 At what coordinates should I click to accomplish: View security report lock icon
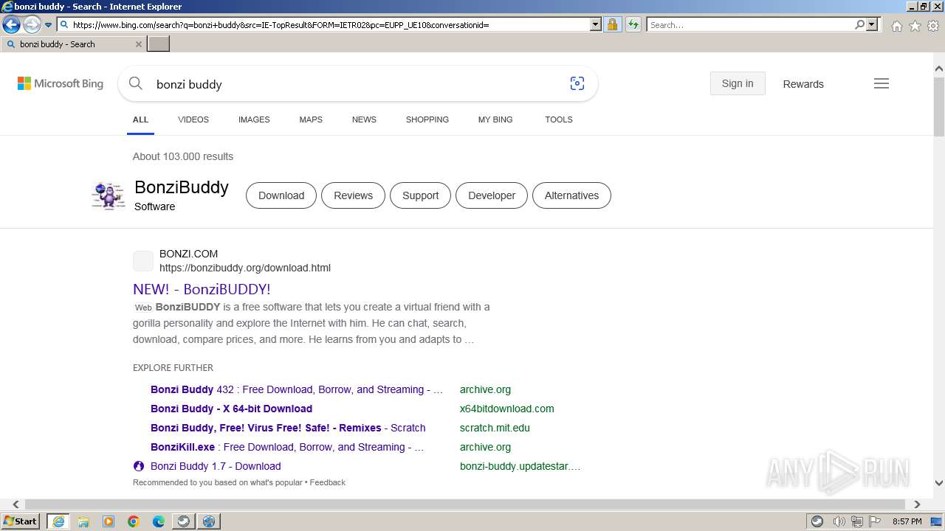[612, 24]
